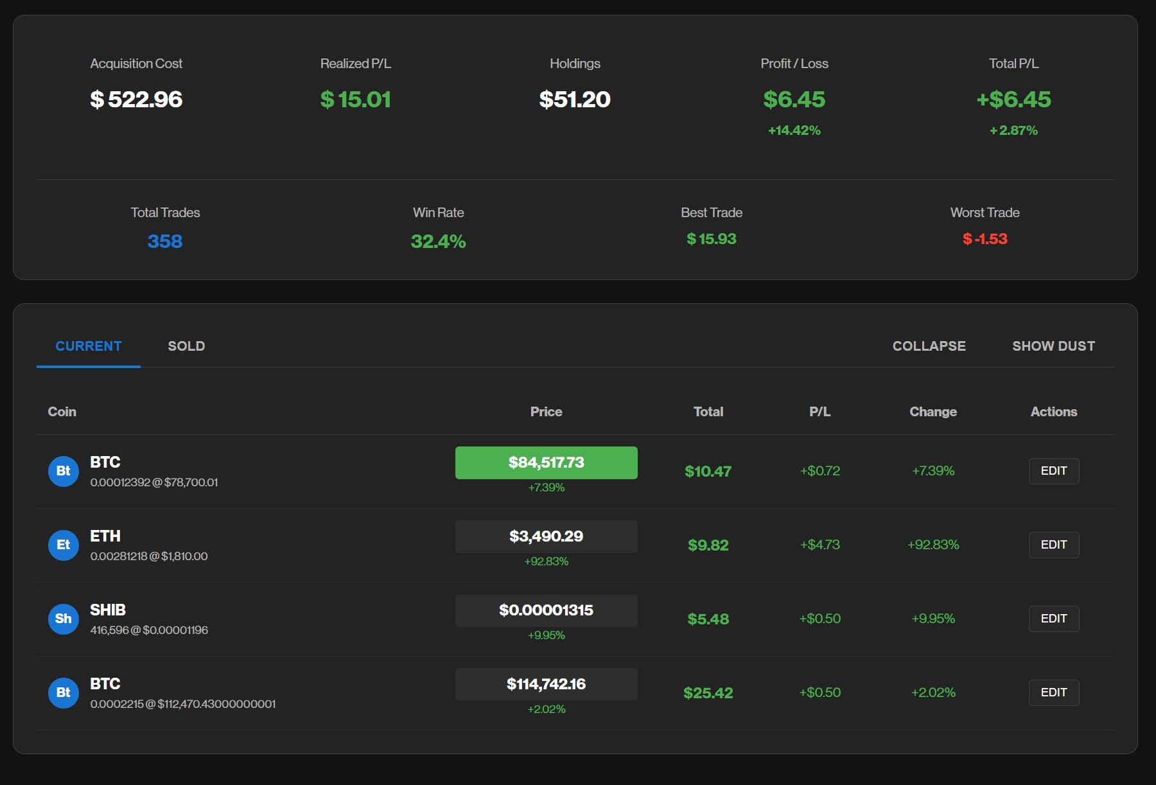
Task: Sort by the Price column header
Action: 546,412
